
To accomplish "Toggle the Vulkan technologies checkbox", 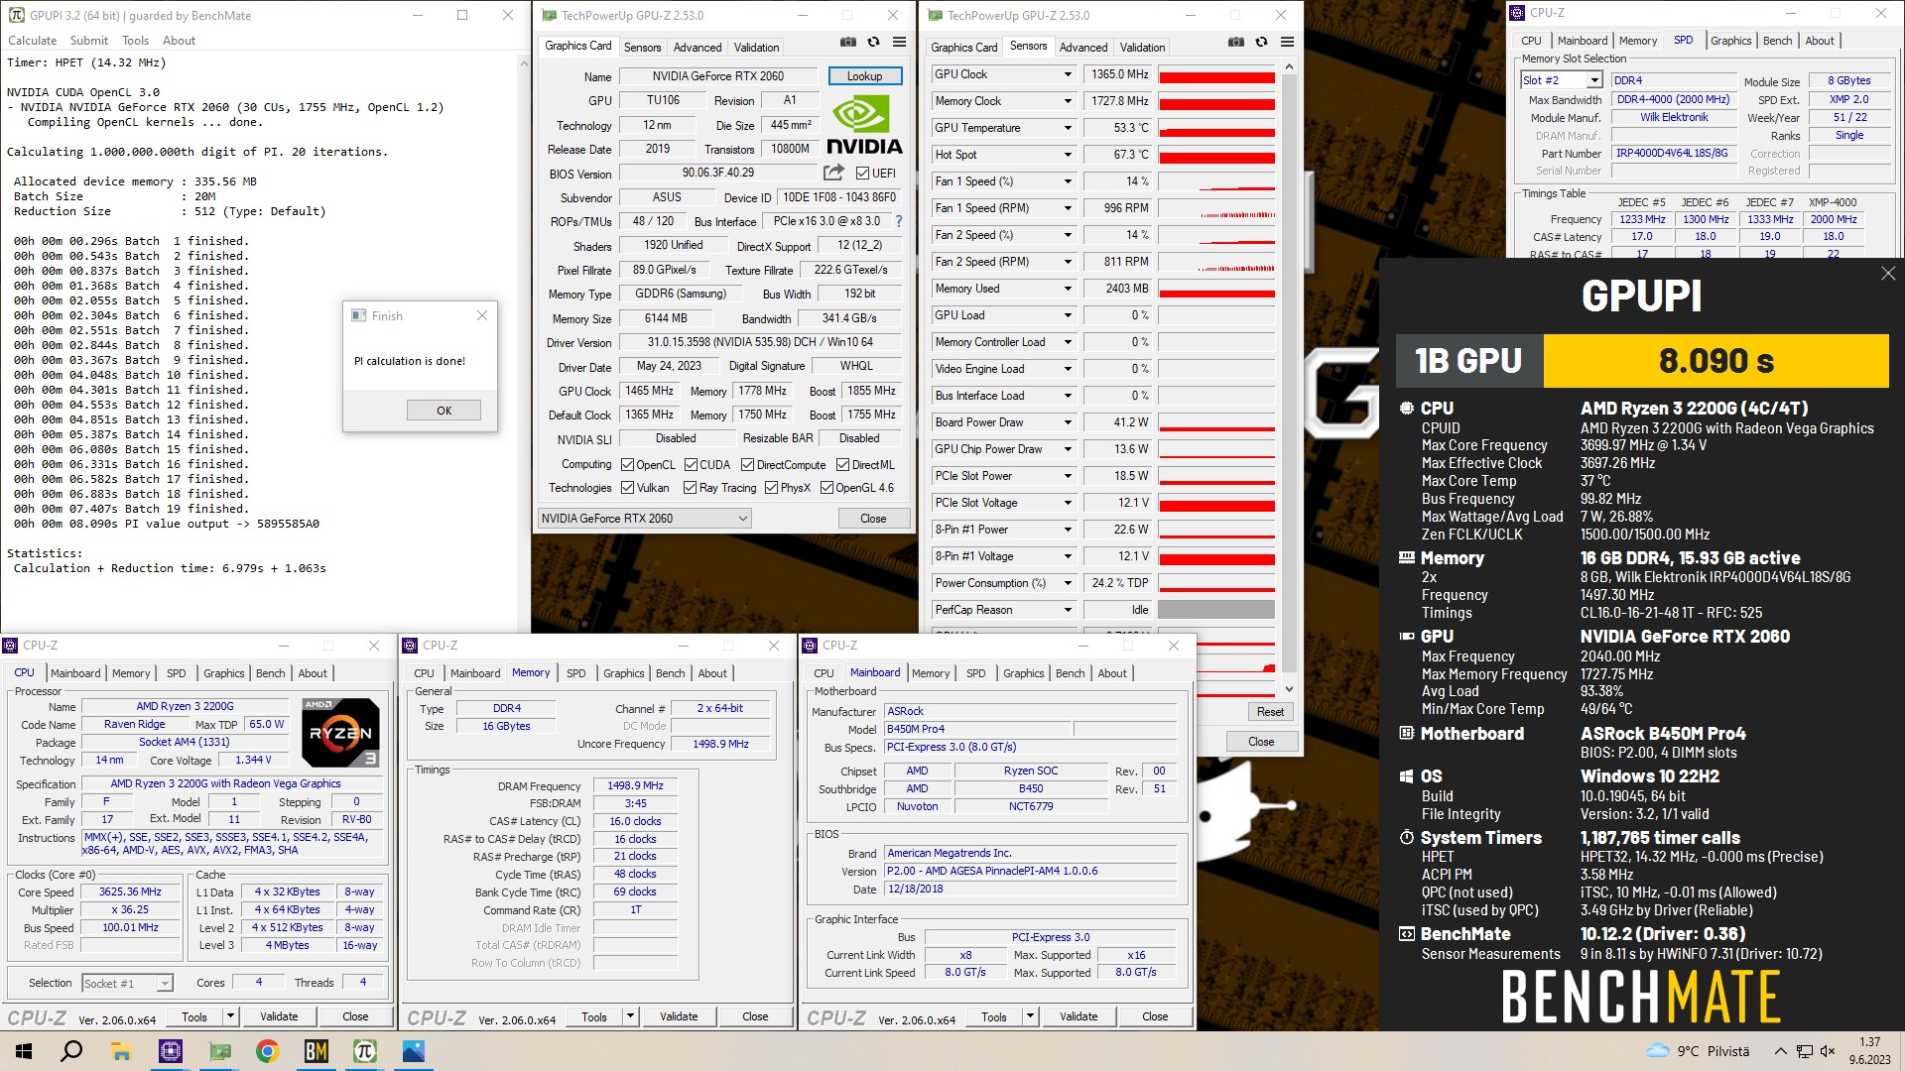I will coord(627,488).
